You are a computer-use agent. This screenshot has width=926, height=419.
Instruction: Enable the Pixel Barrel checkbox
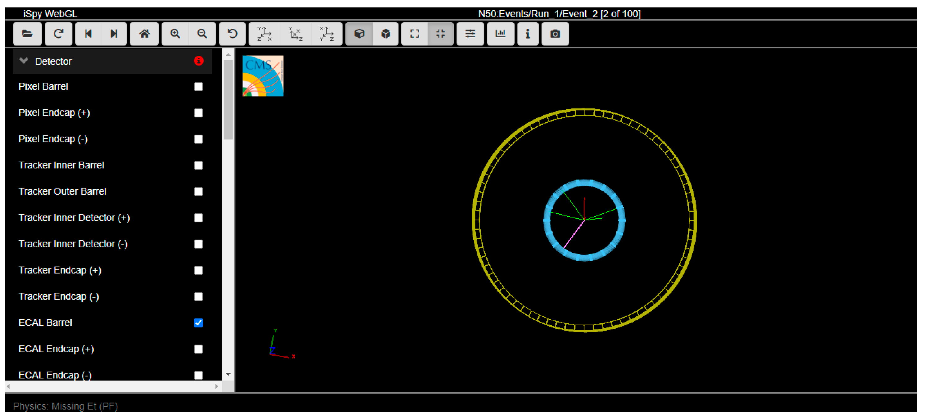click(198, 87)
